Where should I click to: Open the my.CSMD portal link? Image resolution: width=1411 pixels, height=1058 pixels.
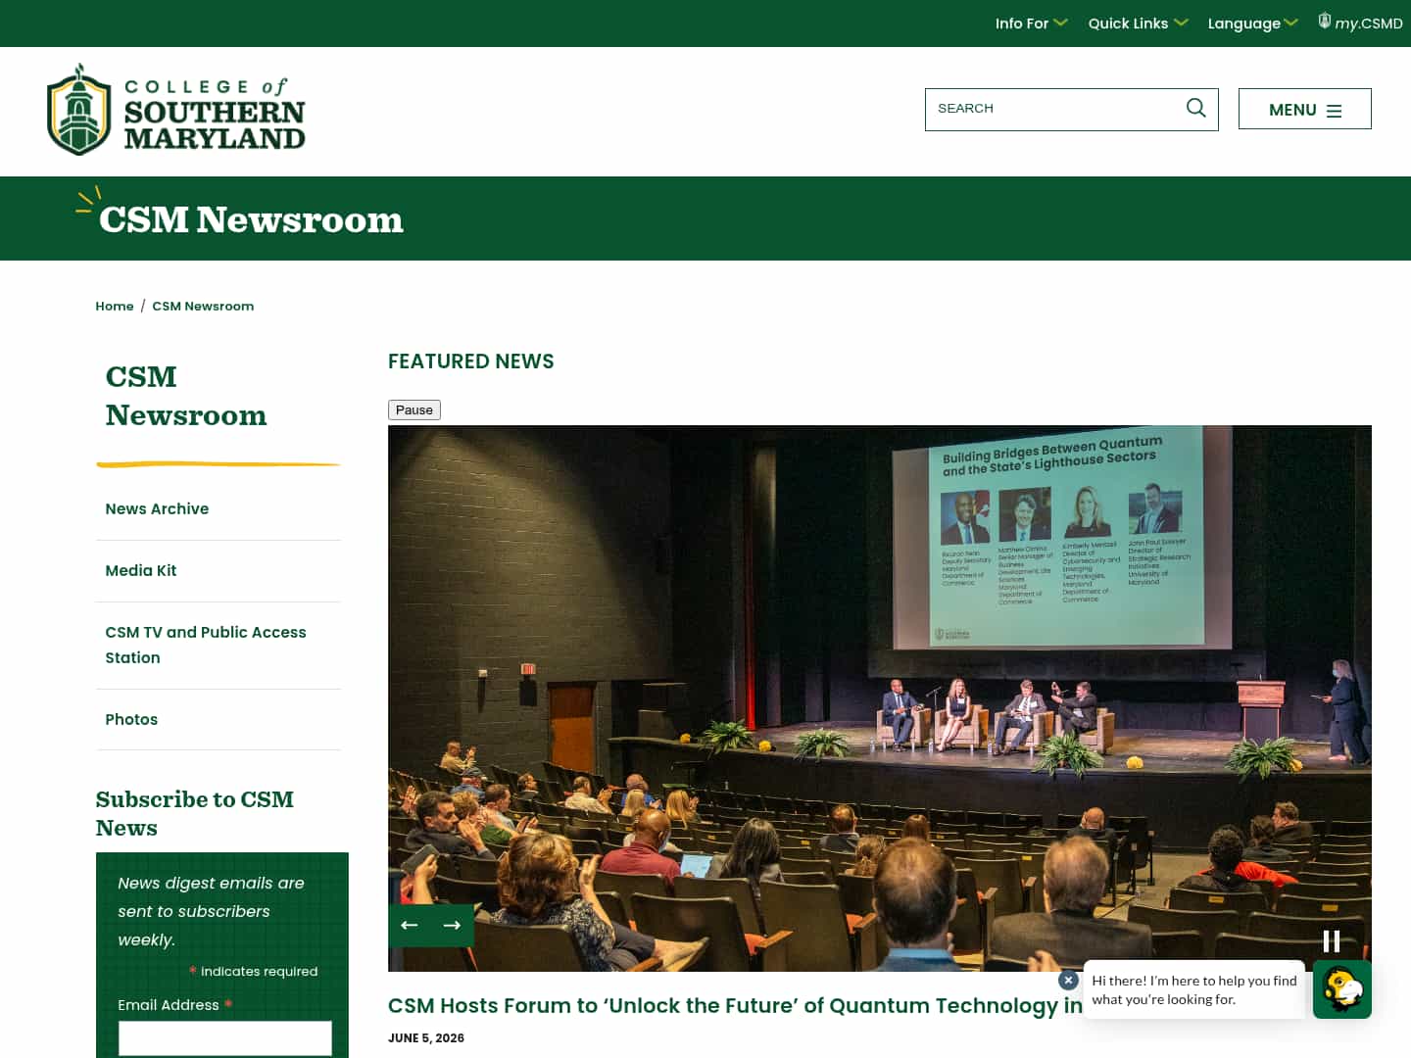(1360, 23)
